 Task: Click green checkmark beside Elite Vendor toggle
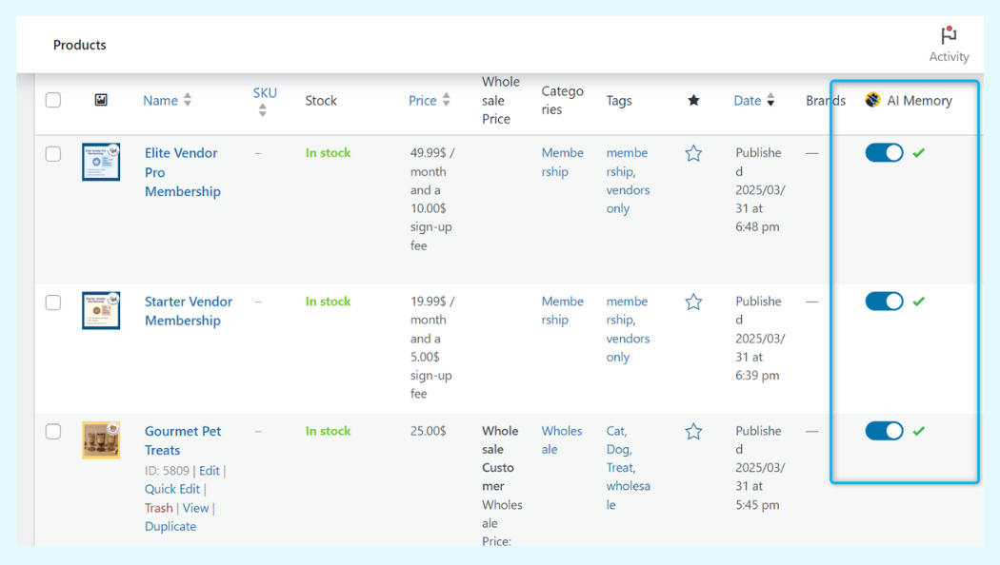pos(918,153)
